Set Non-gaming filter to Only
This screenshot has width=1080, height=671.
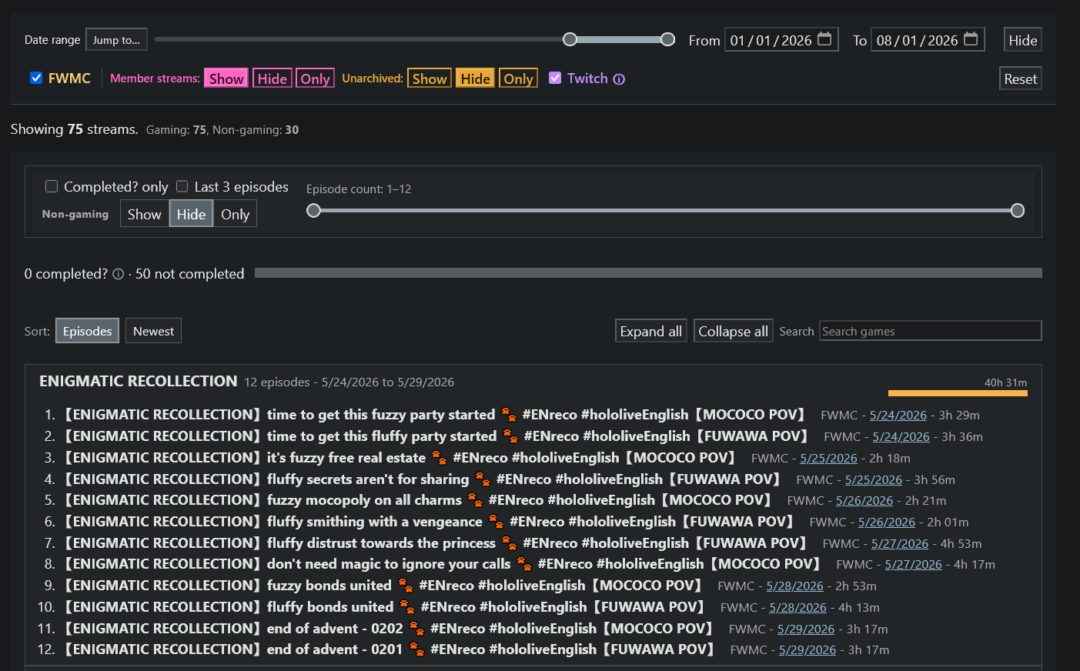point(235,214)
